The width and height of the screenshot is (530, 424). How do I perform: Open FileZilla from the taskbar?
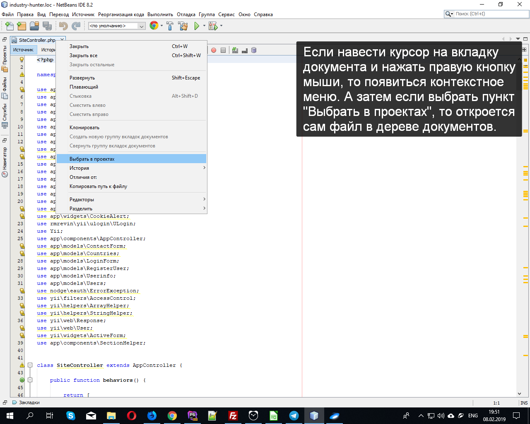(x=233, y=416)
